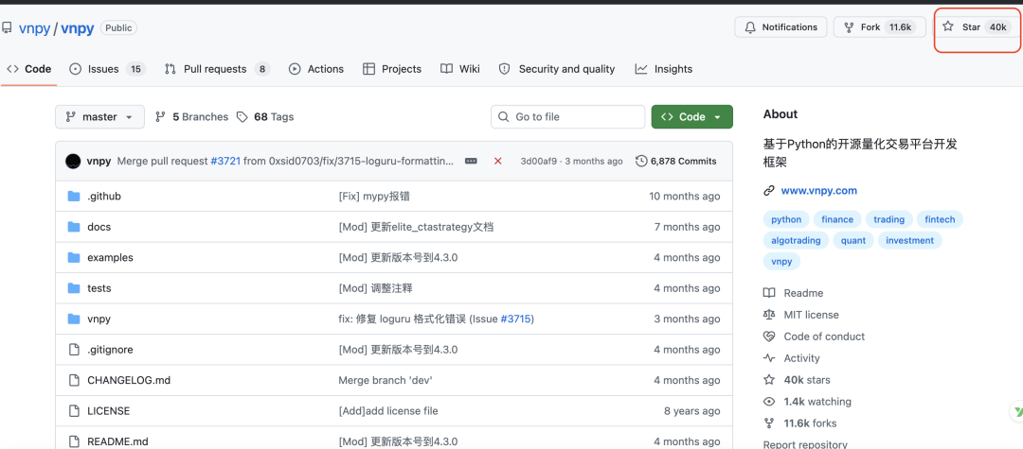This screenshot has height=449, width=1023.
Task: Open the .gitignore file
Action: tap(110, 350)
